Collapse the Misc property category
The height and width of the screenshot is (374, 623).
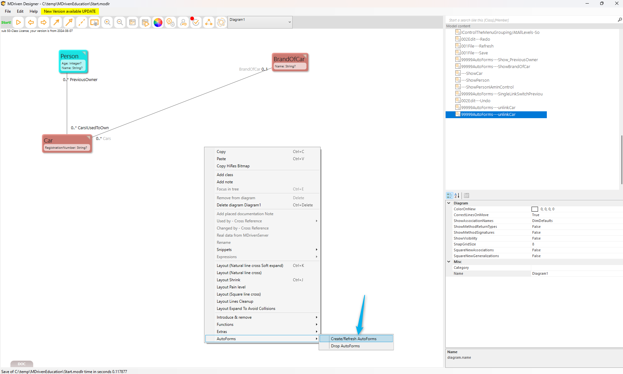(x=449, y=262)
